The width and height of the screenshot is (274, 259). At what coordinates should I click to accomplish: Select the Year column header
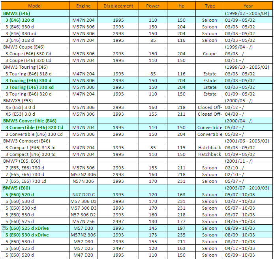click(x=248, y=6)
